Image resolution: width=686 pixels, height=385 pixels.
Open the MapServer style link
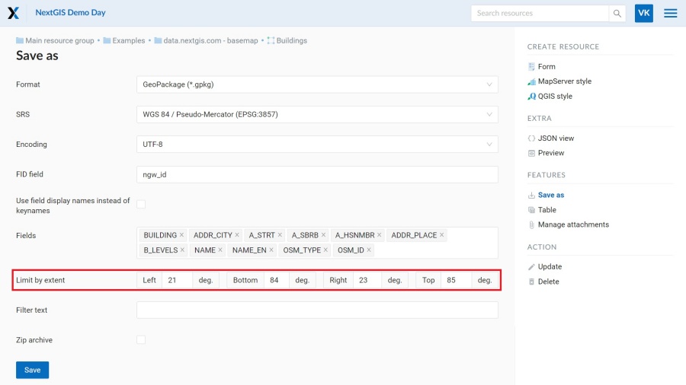point(564,81)
